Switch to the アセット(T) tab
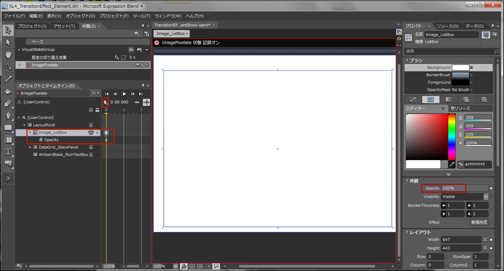Screen dimensions: 504x271 tap(64, 26)
